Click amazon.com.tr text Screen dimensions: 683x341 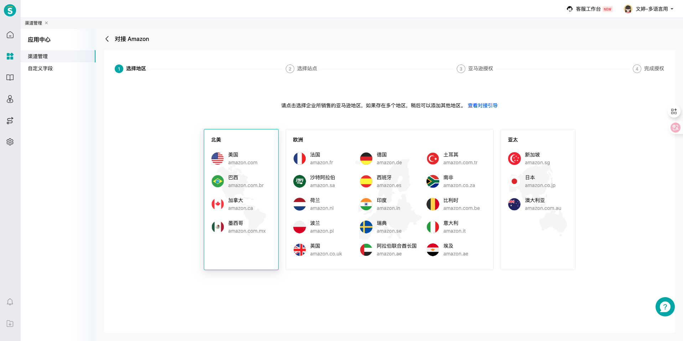460,162
